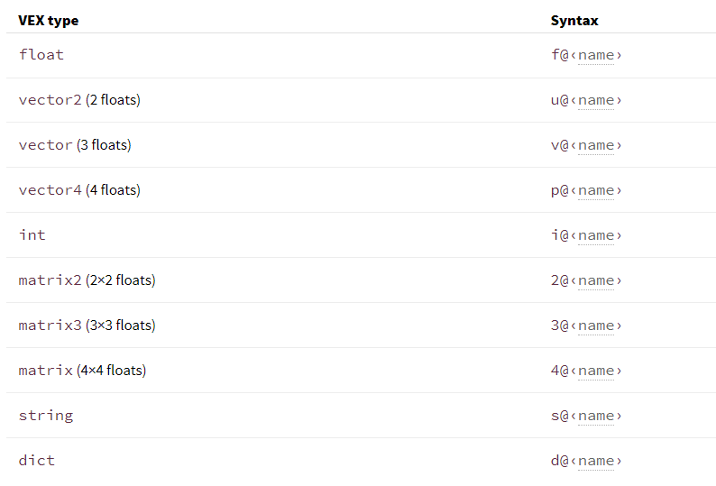Click the vector2 type name
Viewport: 716px width, 486px height.
coord(50,100)
